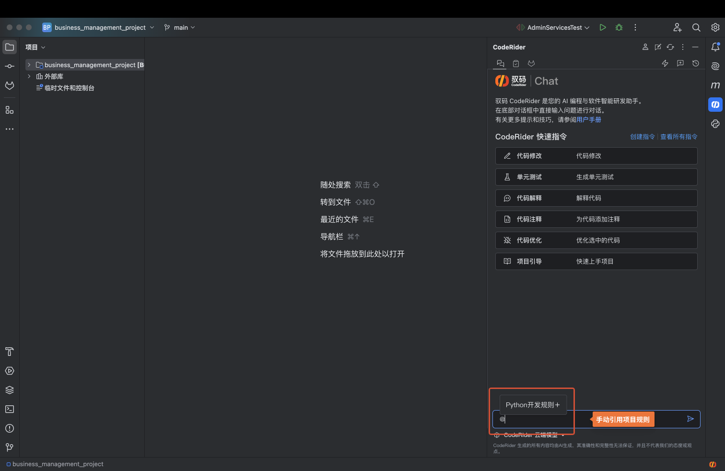Select the Python开发规则 suggestion
This screenshot has width=725, height=471.
pos(533,405)
